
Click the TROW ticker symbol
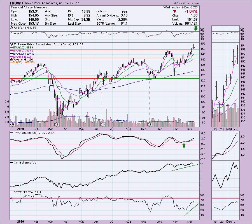click(x=15, y=3)
